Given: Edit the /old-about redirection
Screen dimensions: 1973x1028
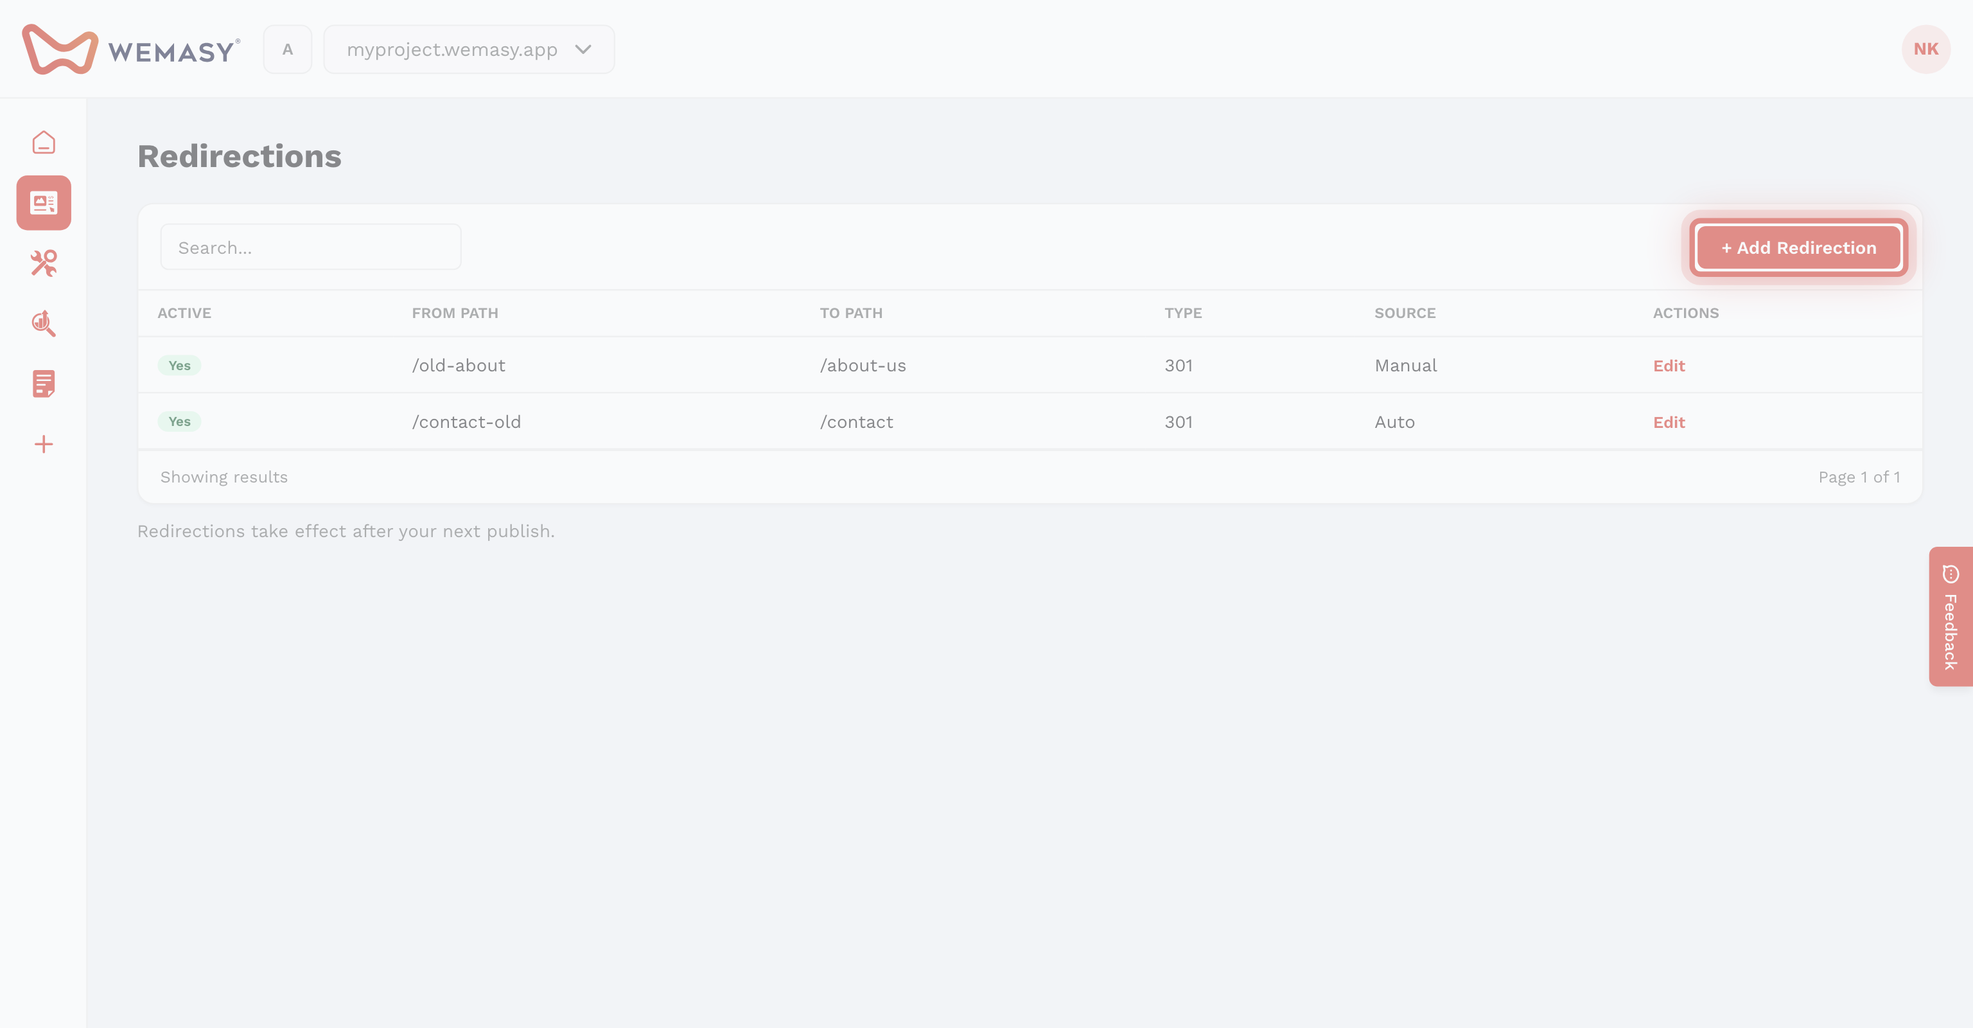Looking at the screenshot, I should 1669,366.
